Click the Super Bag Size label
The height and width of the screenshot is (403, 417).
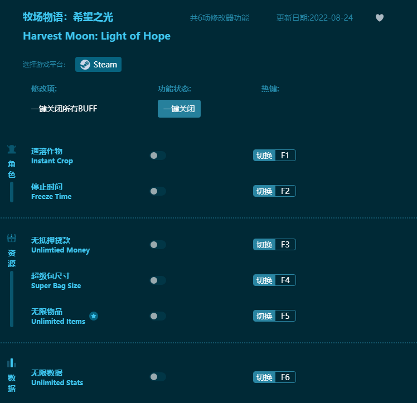point(56,286)
